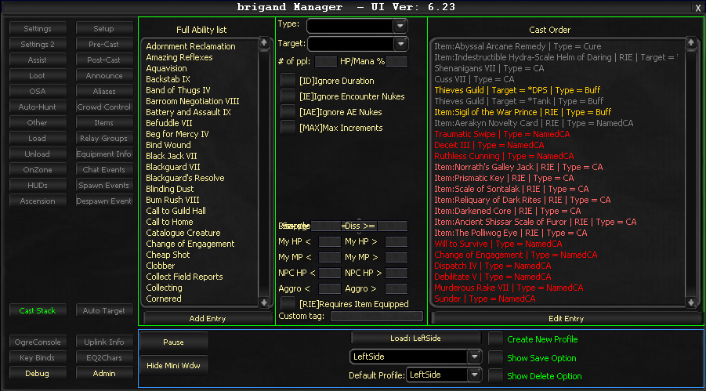Viewport: 706px width, 391px height.
Task: Switch to the Pre-Cast tab
Action: (104, 44)
